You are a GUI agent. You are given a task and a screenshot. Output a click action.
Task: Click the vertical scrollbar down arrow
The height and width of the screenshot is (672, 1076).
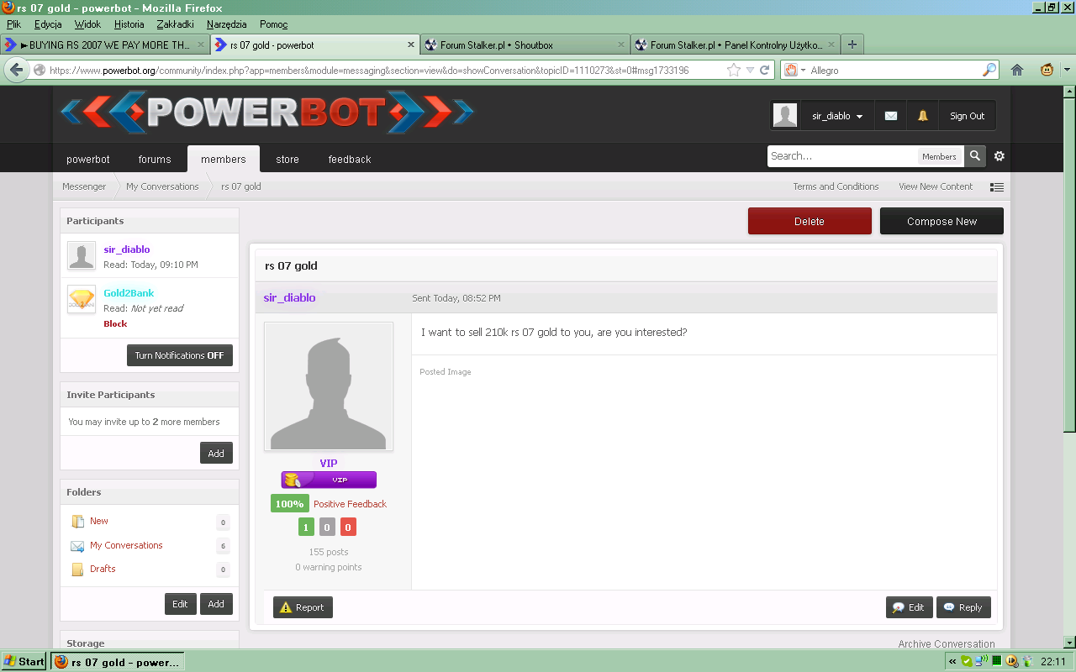tap(1068, 642)
